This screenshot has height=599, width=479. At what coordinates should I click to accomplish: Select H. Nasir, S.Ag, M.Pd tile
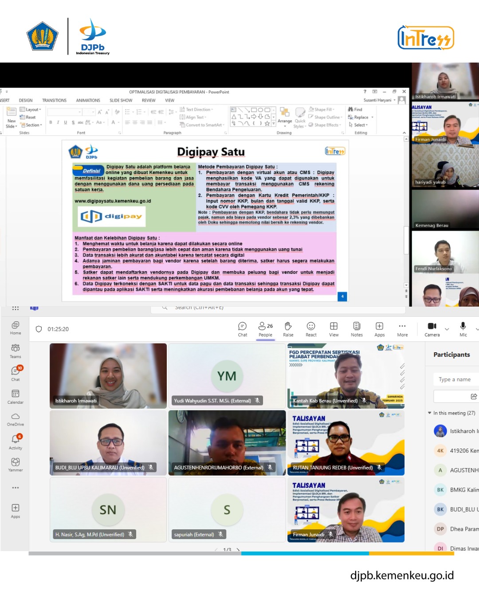[108, 510]
